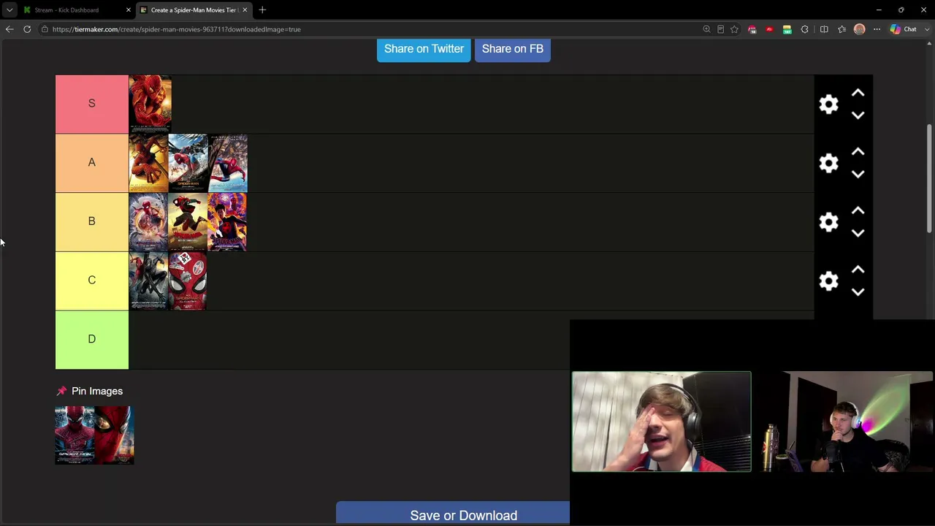
Task: Select the black-suit Spider-Man poster in C tier
Action: point(148,281)
